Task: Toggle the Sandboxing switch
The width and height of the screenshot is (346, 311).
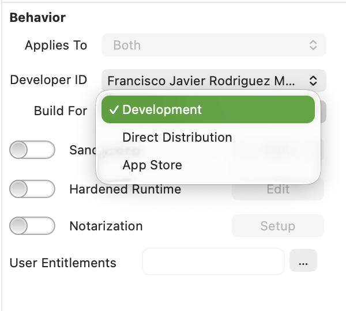Action: point(32,150)
